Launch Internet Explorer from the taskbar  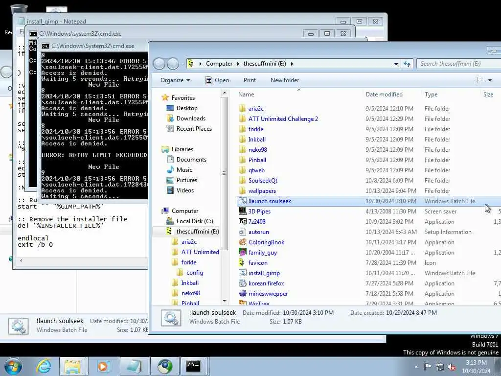pos(43,366)
